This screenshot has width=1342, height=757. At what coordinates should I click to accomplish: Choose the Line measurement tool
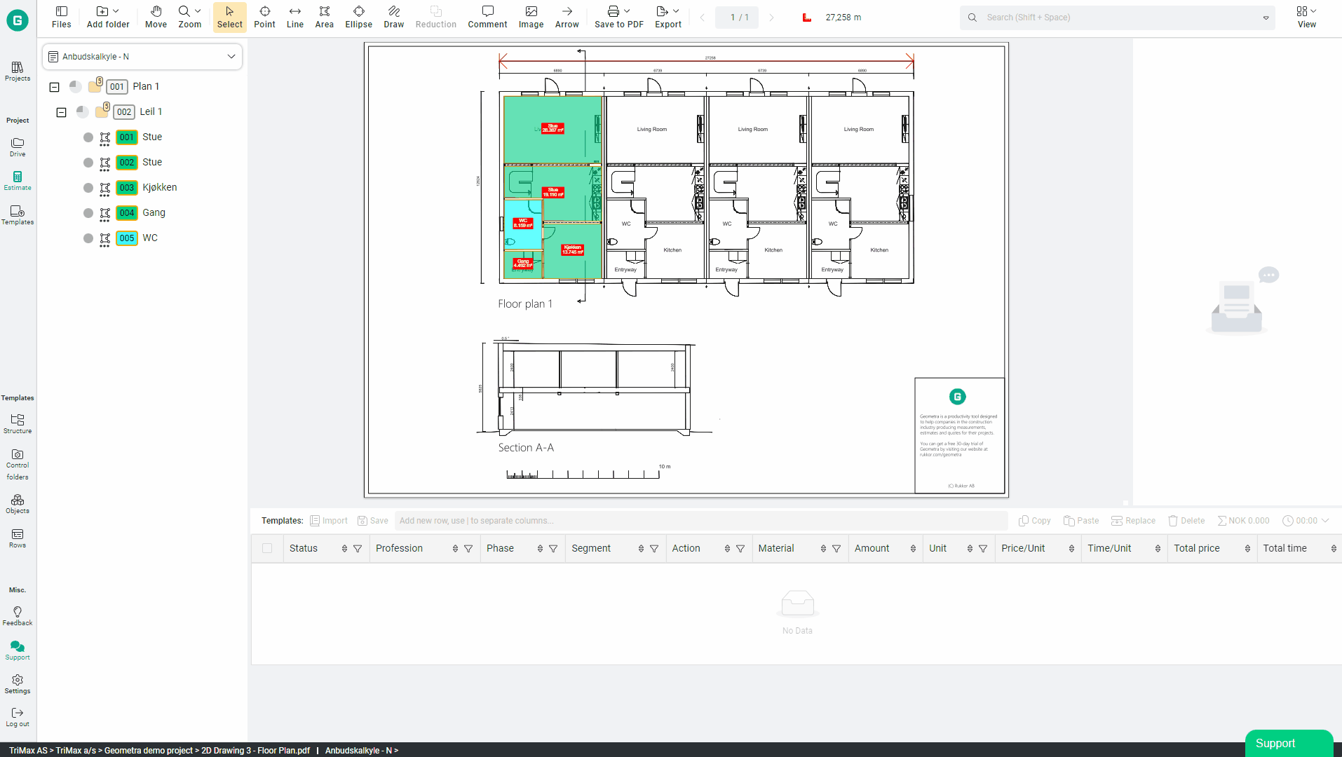[x=295, y=17]
